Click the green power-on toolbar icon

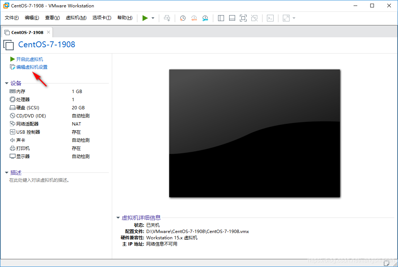pyautogui.click(x=145, y=18)
